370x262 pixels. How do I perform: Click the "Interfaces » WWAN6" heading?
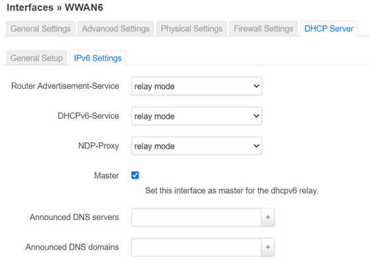(x=55, y=8)
